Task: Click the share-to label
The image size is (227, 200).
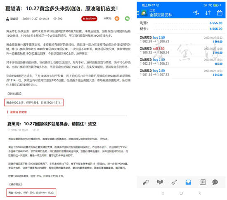Action: pyautogui.click(x=107, y=19)
